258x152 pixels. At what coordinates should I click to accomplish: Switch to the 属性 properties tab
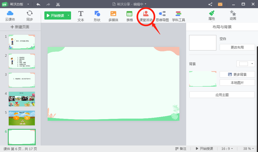[212, 15]
